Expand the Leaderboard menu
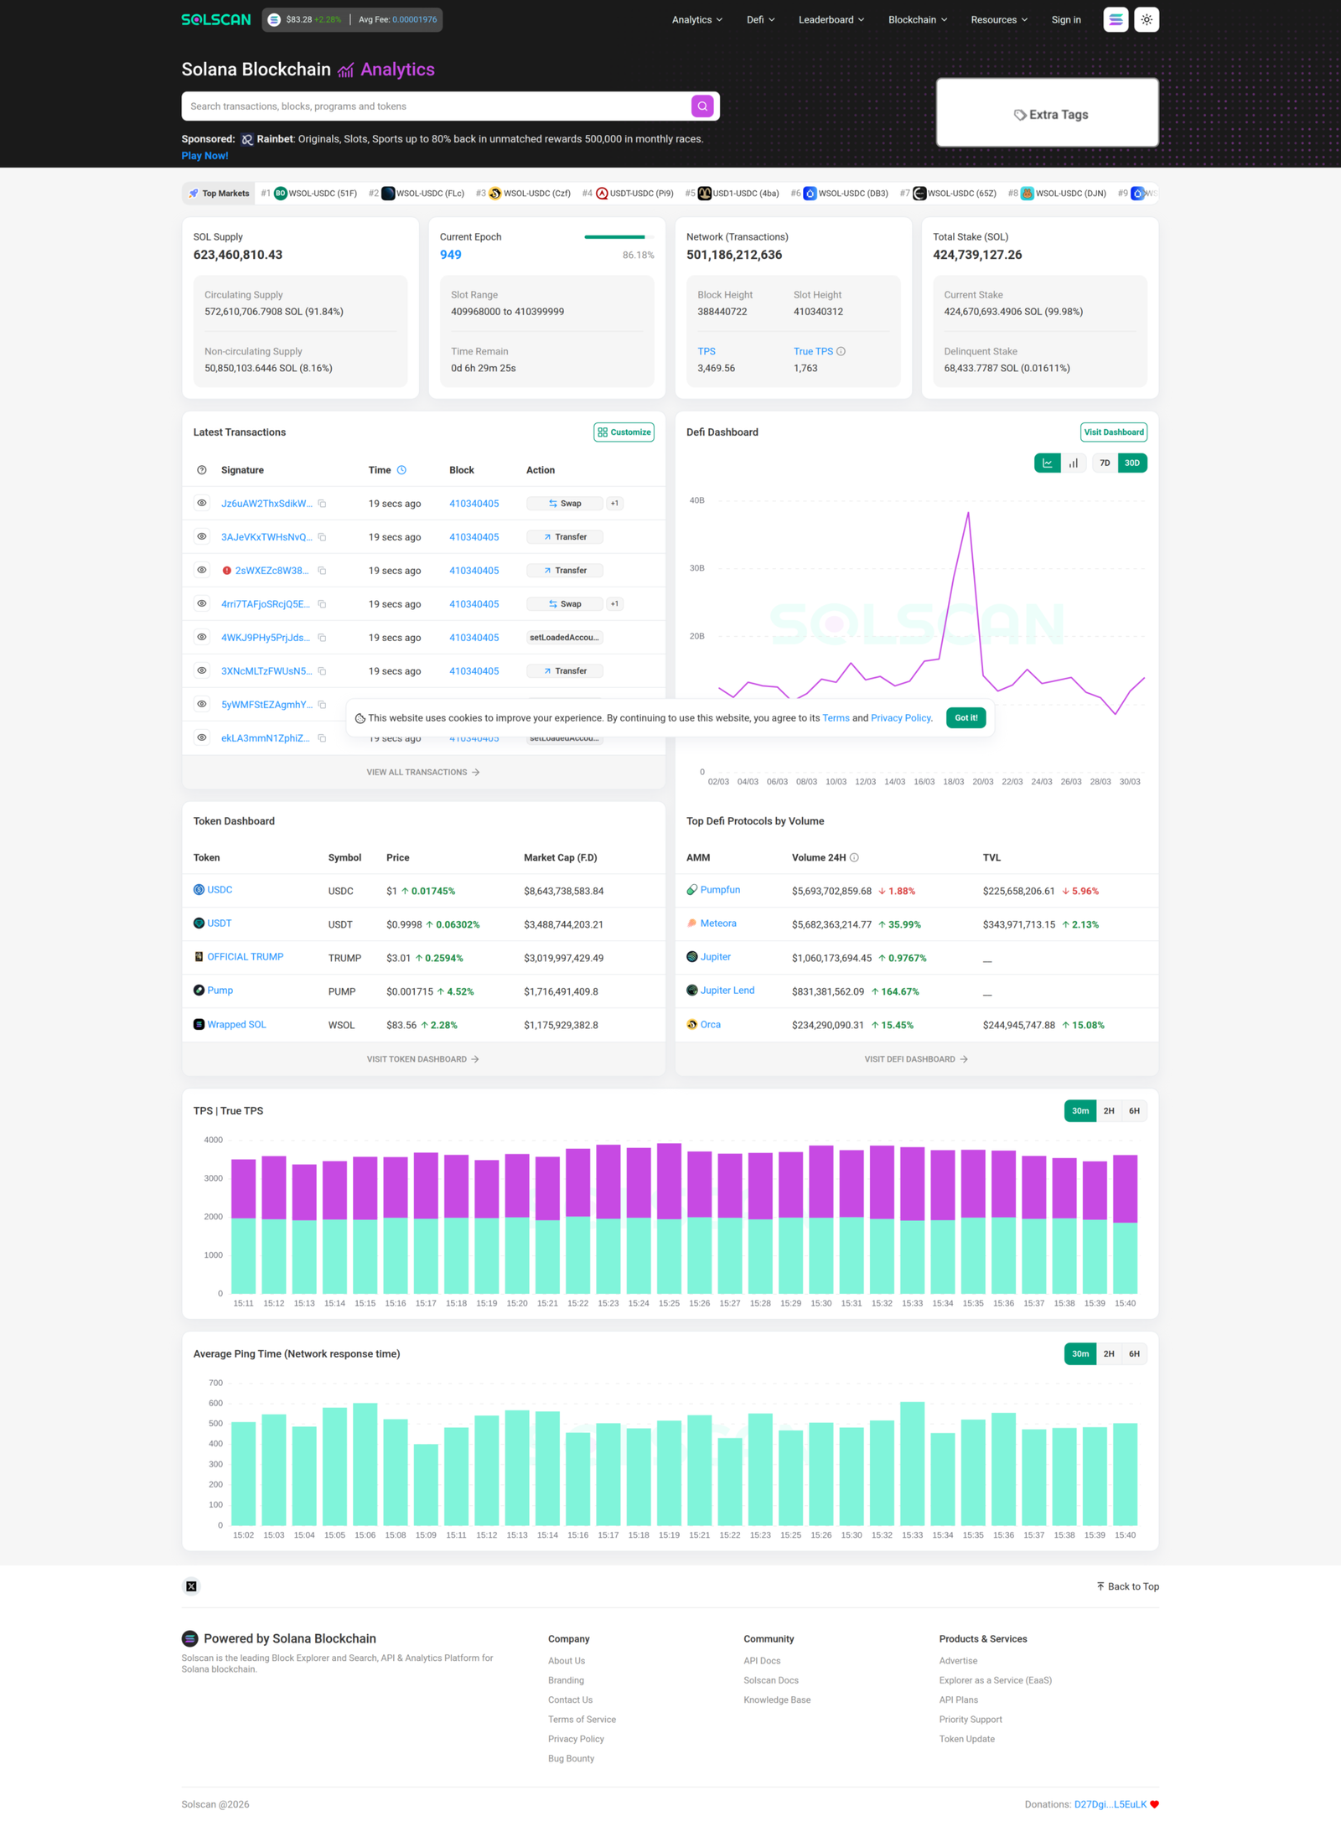The image size is (1341, 1821). click(x=831, y=19)
